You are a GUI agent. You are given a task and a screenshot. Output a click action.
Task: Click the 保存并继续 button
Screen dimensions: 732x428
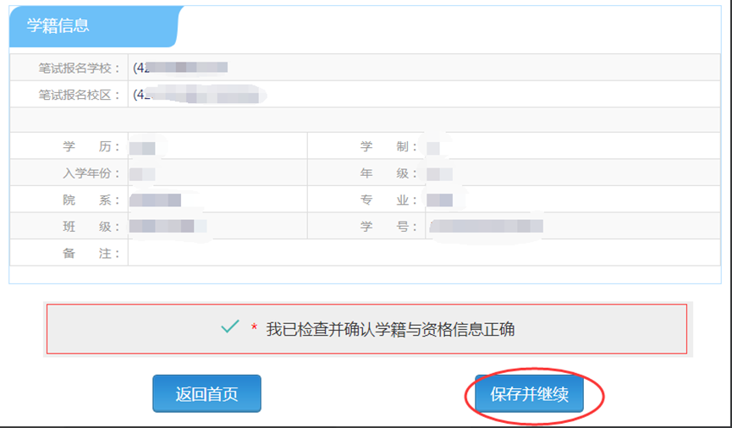coord(529,394)
